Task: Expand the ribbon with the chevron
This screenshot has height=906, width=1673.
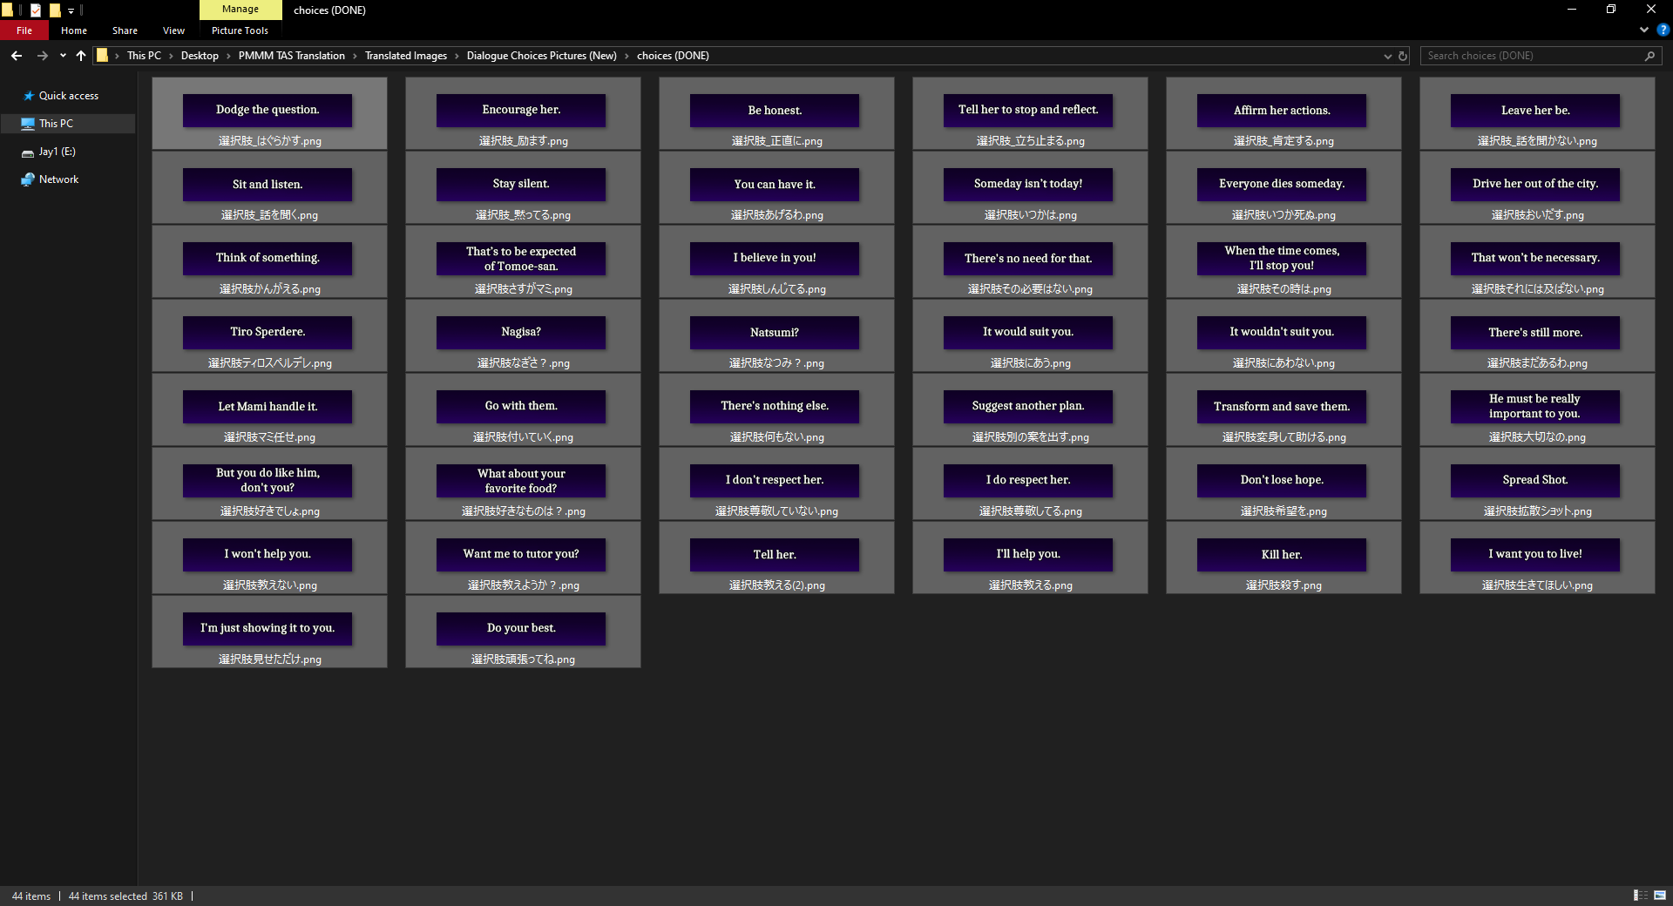Action: [x=1644, y=30]
